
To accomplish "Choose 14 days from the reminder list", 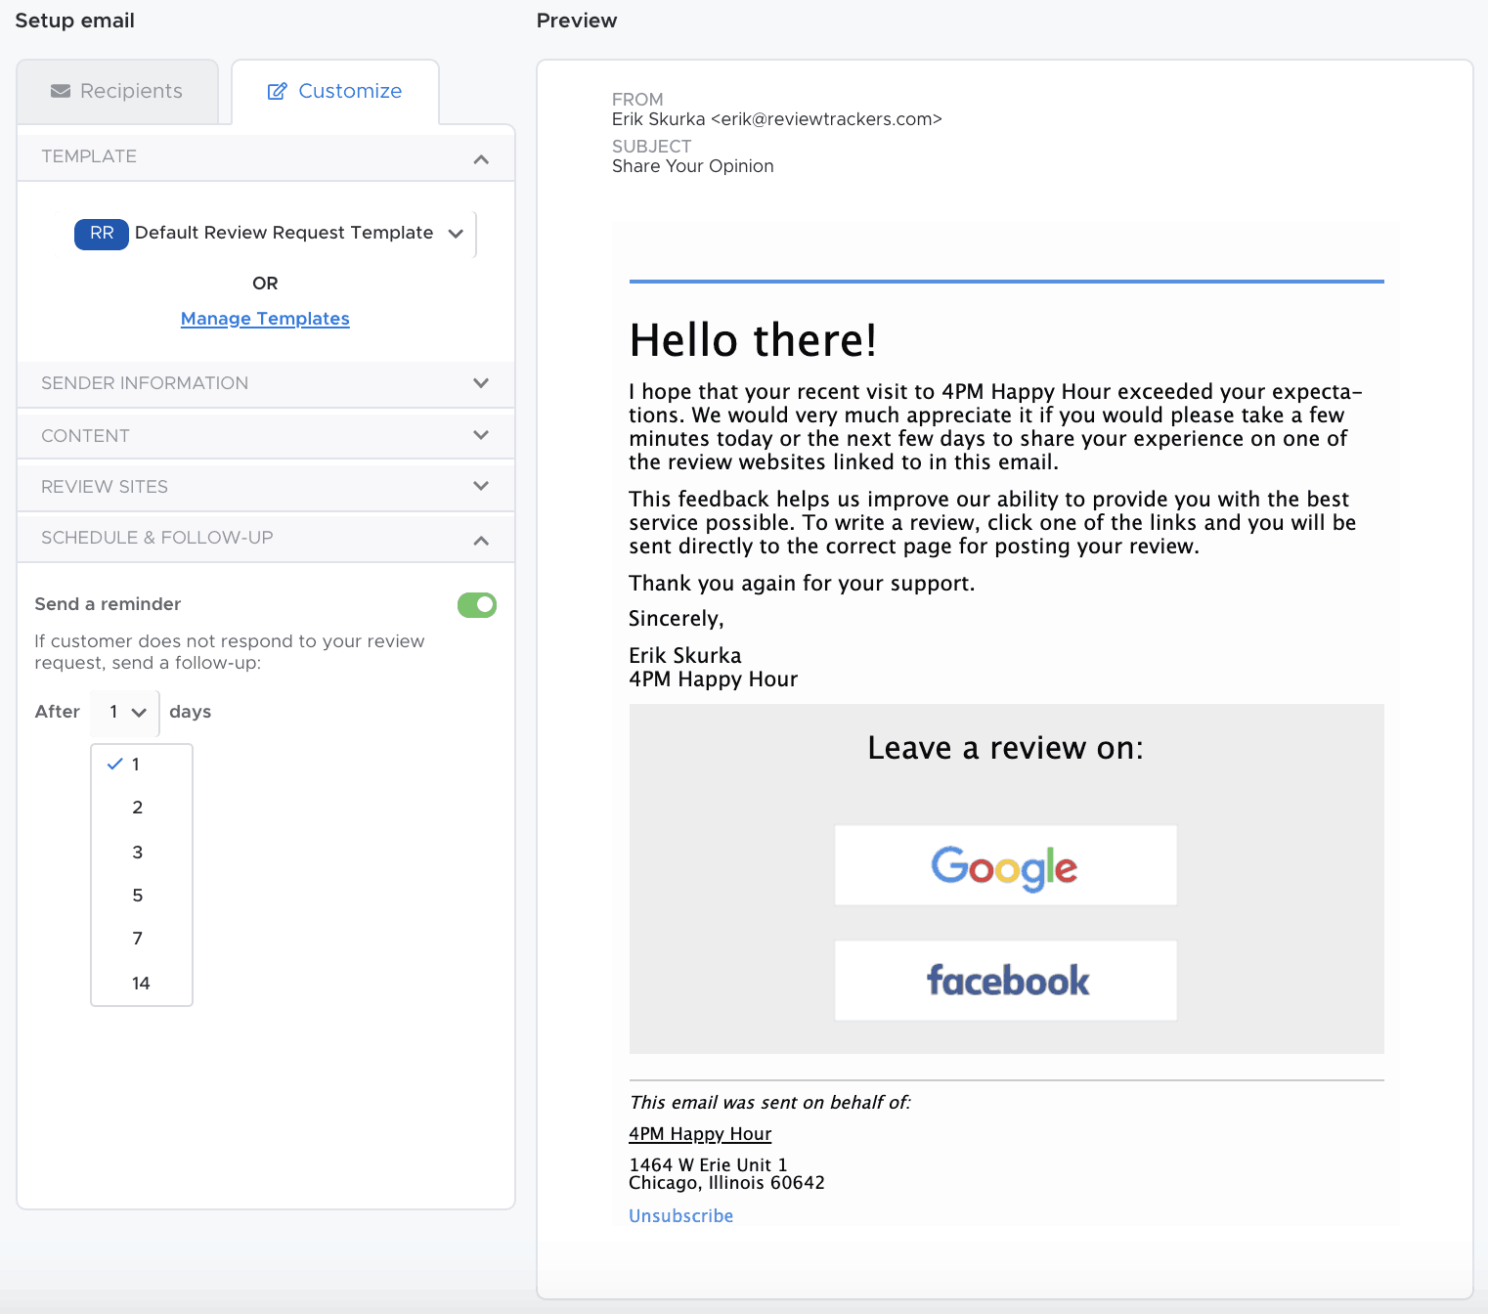I will [x=141, y=984].
